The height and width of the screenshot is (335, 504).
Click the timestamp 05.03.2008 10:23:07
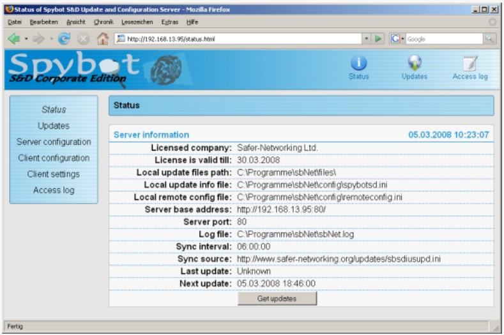[448, 135]
